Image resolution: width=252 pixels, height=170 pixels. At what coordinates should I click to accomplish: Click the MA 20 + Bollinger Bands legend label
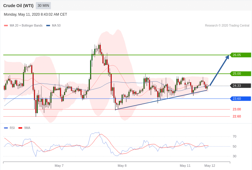tap(26, 25)
